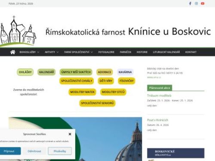Open the www.vira.cz link
The height and width of the screenshot is (161, 215).
pyautogui.click(x=154, y=77)
